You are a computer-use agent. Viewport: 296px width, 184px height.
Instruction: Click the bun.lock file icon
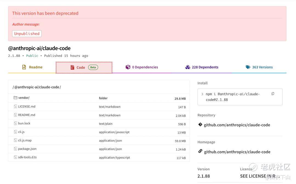click(x=15, y=123)
